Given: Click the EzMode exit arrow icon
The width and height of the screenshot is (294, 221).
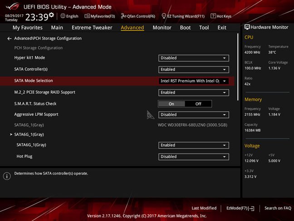Looking at the screenshot, I should click(252, 208).
